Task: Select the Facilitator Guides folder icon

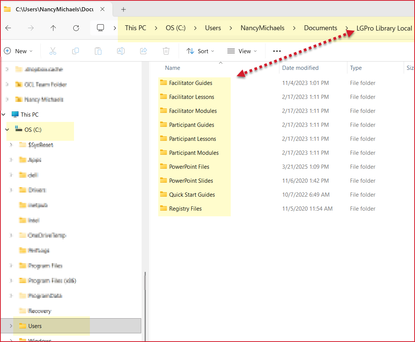Action: (164, 83)
